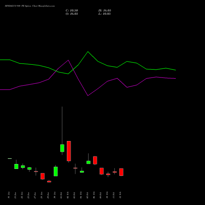Screen dimensions: 205x205
Task: Select the long-wick green candlestick for 01 Feb
Action: 62,148
